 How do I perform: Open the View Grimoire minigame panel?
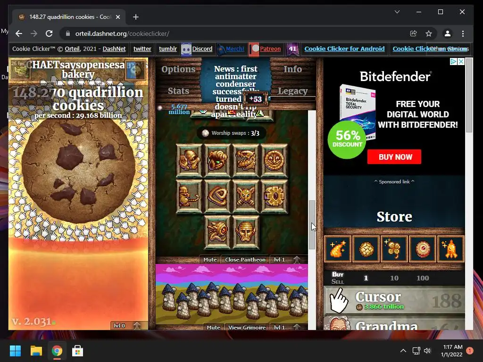(247, 327)
